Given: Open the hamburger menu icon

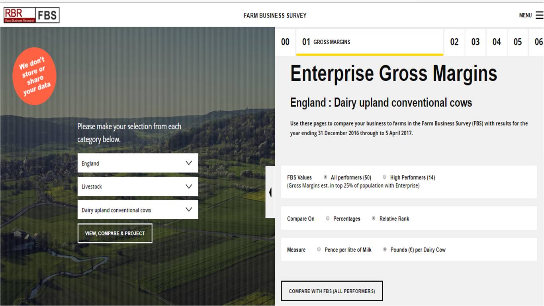Looking at the screenshot, I should pos(539,15).
